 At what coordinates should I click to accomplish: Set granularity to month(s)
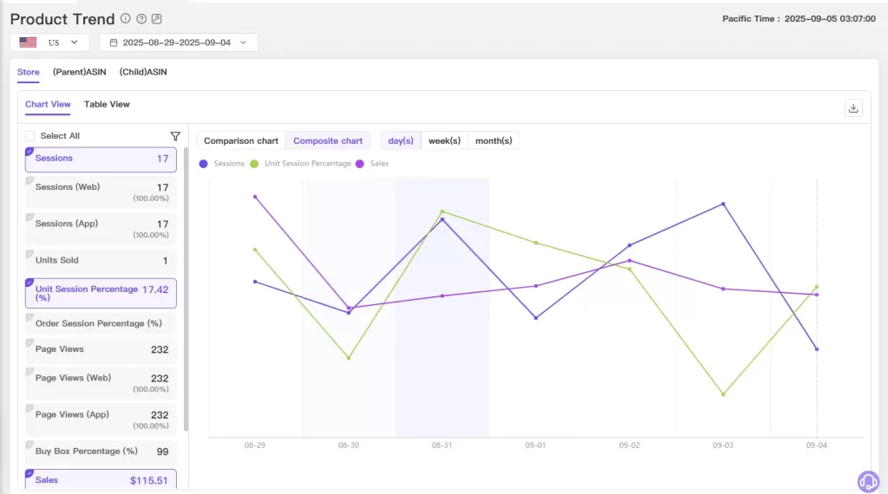[493, 141]
